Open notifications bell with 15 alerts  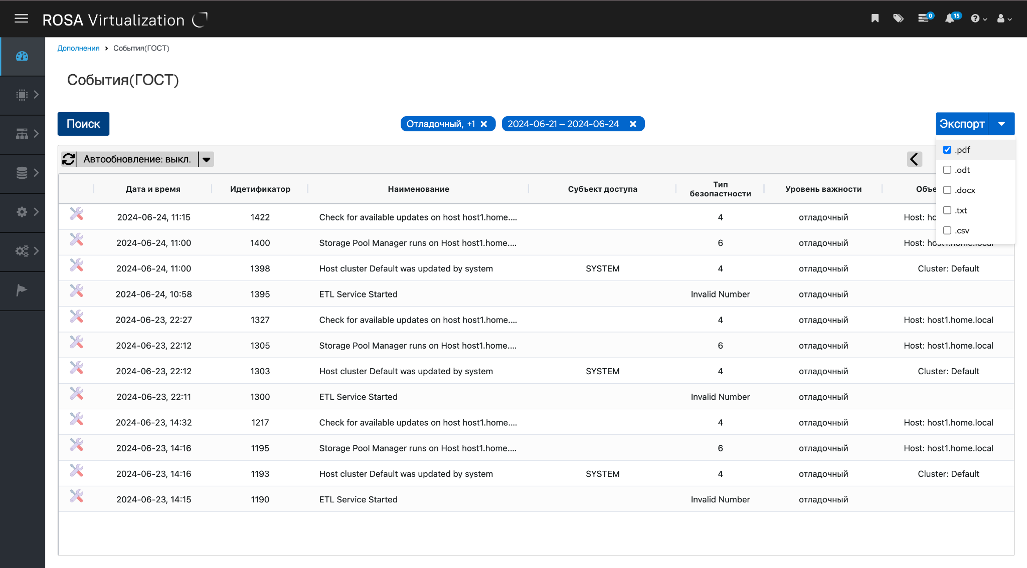949,19
